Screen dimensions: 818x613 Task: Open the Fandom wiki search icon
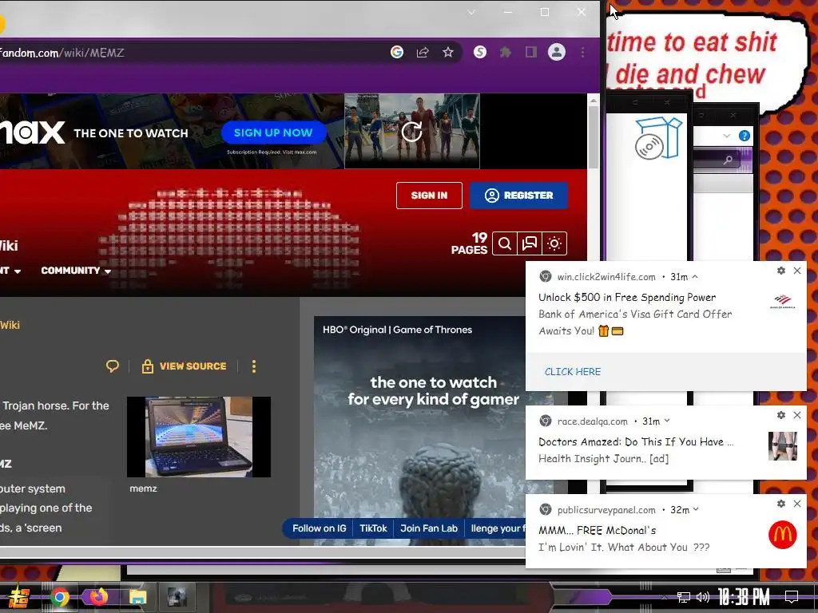pos(505,243)
